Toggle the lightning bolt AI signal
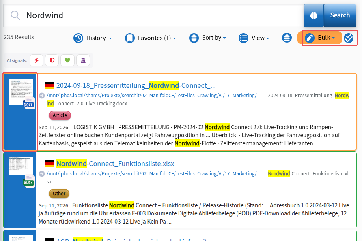This screenshot has height=241, width=362. pyautogui.click(x=37, y=60)
